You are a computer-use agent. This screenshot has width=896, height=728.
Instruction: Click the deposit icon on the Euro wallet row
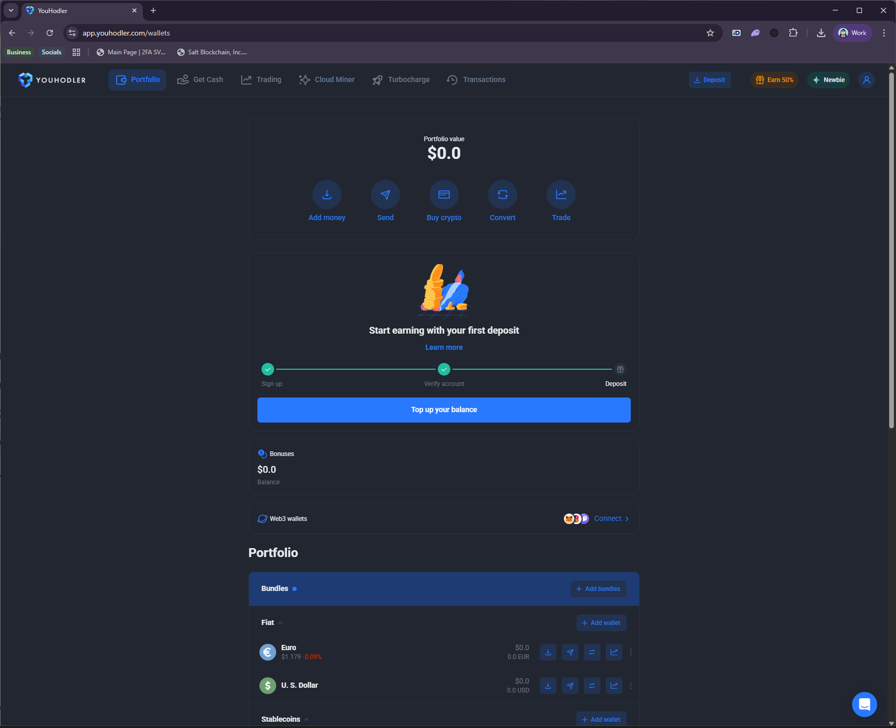[x=548, y=652]
